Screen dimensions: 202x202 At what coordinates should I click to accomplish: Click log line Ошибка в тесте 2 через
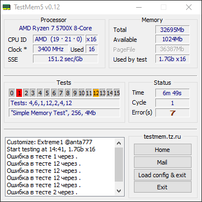42,192
